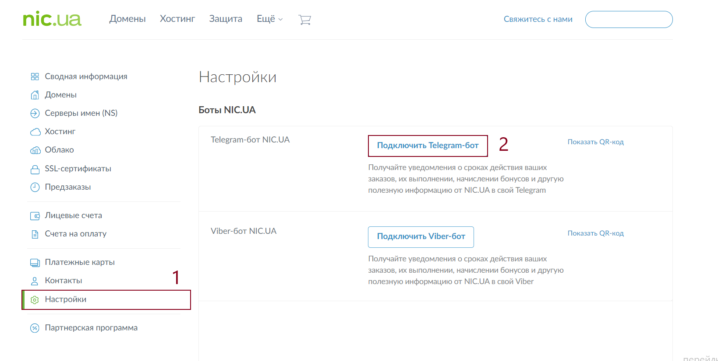Open the Домены top menu
Viewport: 718px width, 361px height.
point(127,19)
